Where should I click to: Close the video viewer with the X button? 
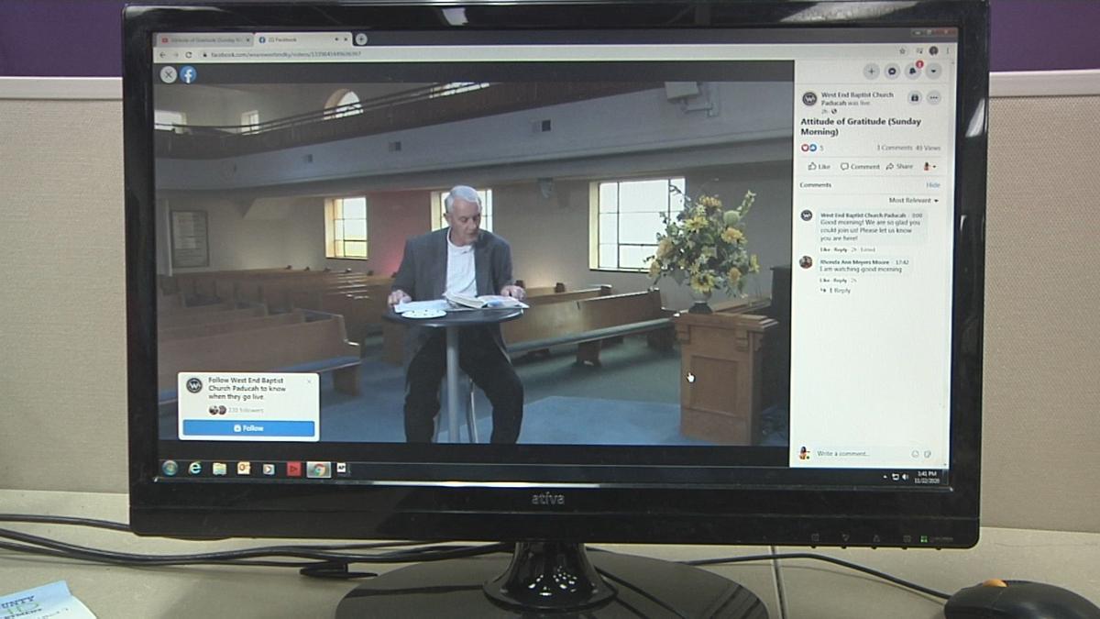pos(169,75)
